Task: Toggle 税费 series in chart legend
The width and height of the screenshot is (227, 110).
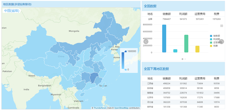Action: click(214, 46)
